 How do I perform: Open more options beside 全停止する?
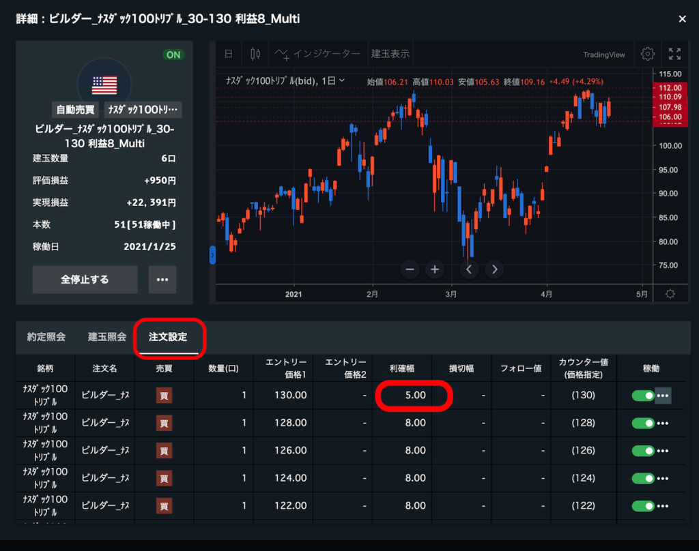(162, 280)
